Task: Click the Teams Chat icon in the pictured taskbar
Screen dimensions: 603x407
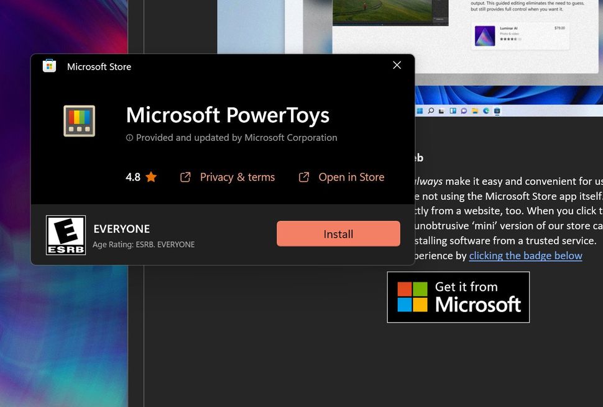Action: pos(463,110)
